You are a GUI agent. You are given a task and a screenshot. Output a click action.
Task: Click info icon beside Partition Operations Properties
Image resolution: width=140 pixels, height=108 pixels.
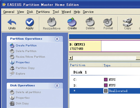click(12, 62)
